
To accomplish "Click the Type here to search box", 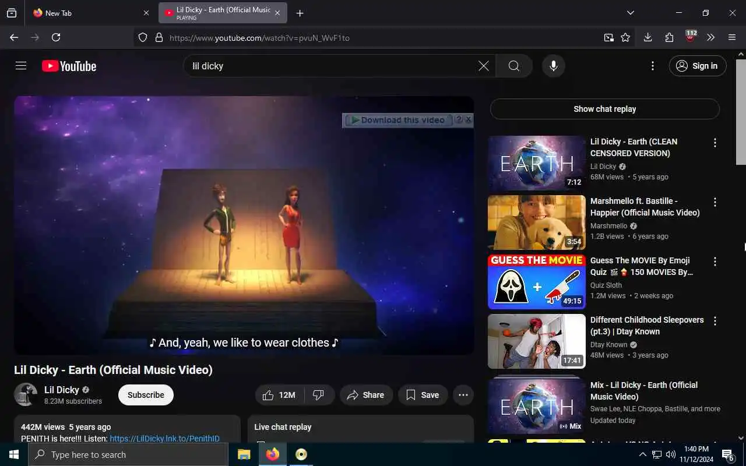I will coord(128,454).
